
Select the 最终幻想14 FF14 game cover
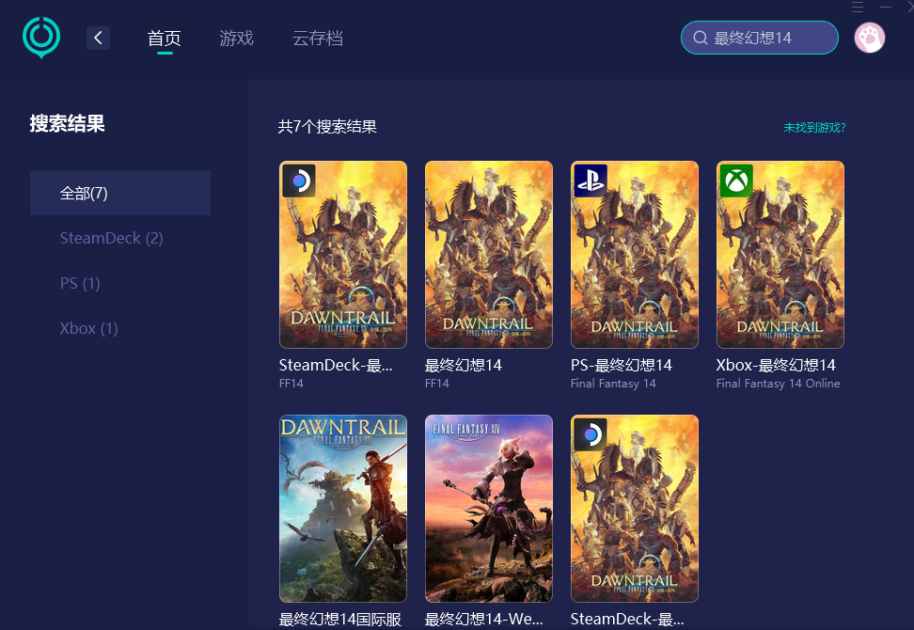pos(488,254)
